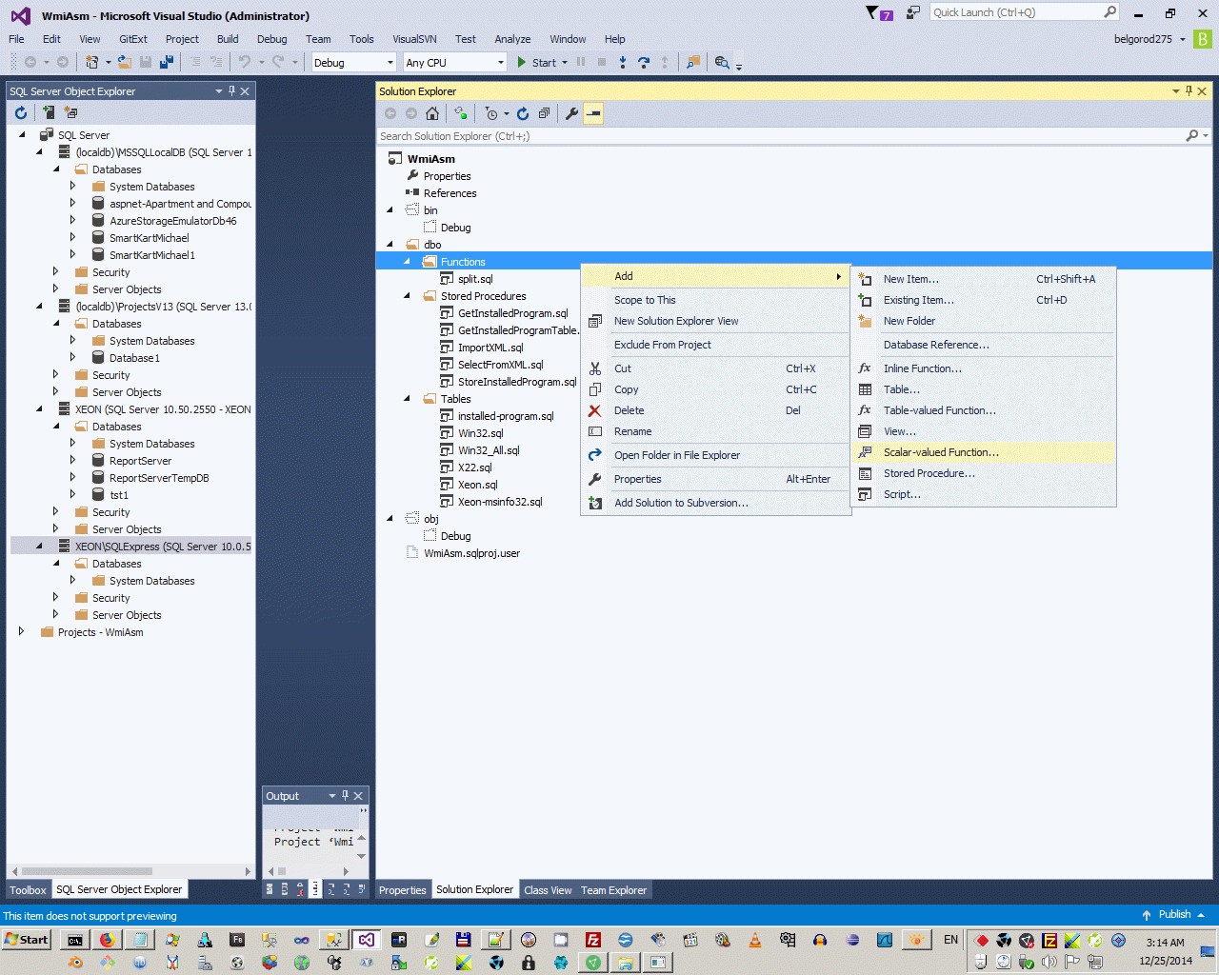Screen dimensions: 1219x975
Task: Click the Firefox icon in the taskbar
Action: [x=107, y=940]
